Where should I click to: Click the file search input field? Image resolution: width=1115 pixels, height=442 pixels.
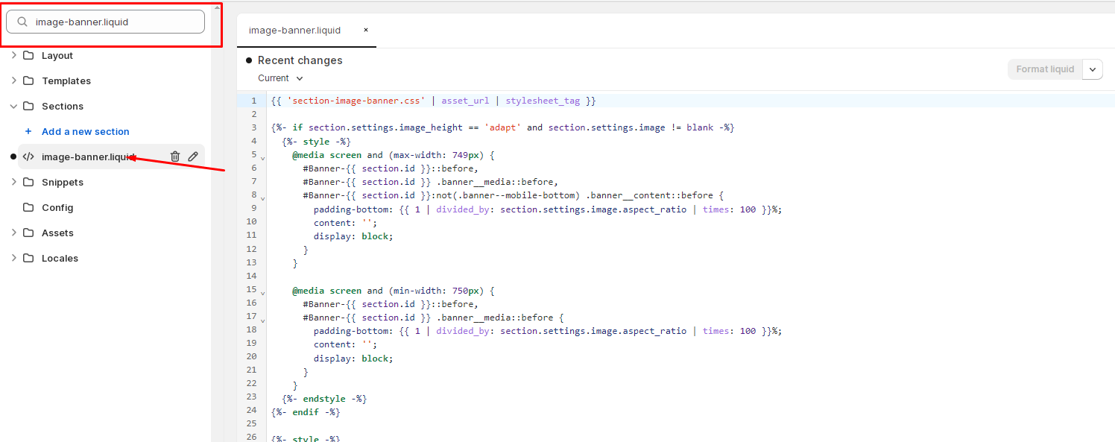click(x=105, y=22)
